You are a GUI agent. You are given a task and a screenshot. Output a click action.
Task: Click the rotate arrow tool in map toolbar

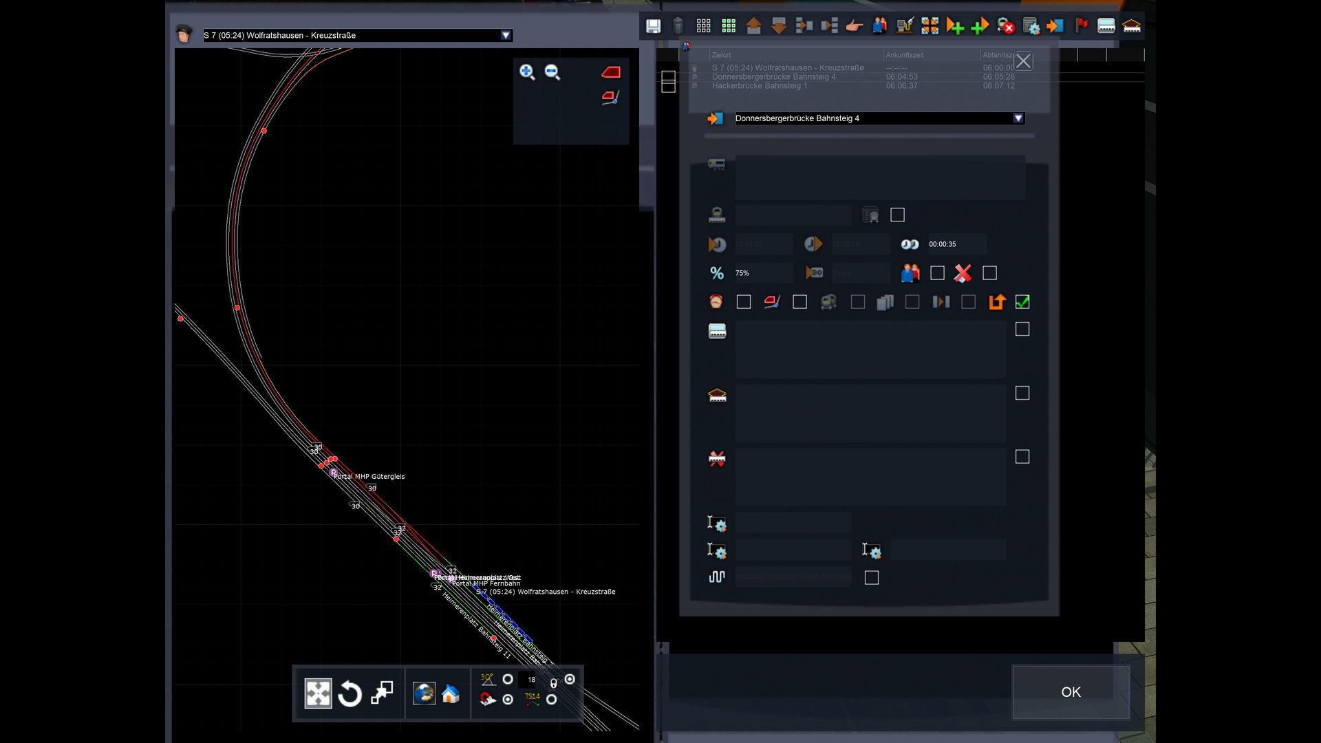tap(350, 693)
